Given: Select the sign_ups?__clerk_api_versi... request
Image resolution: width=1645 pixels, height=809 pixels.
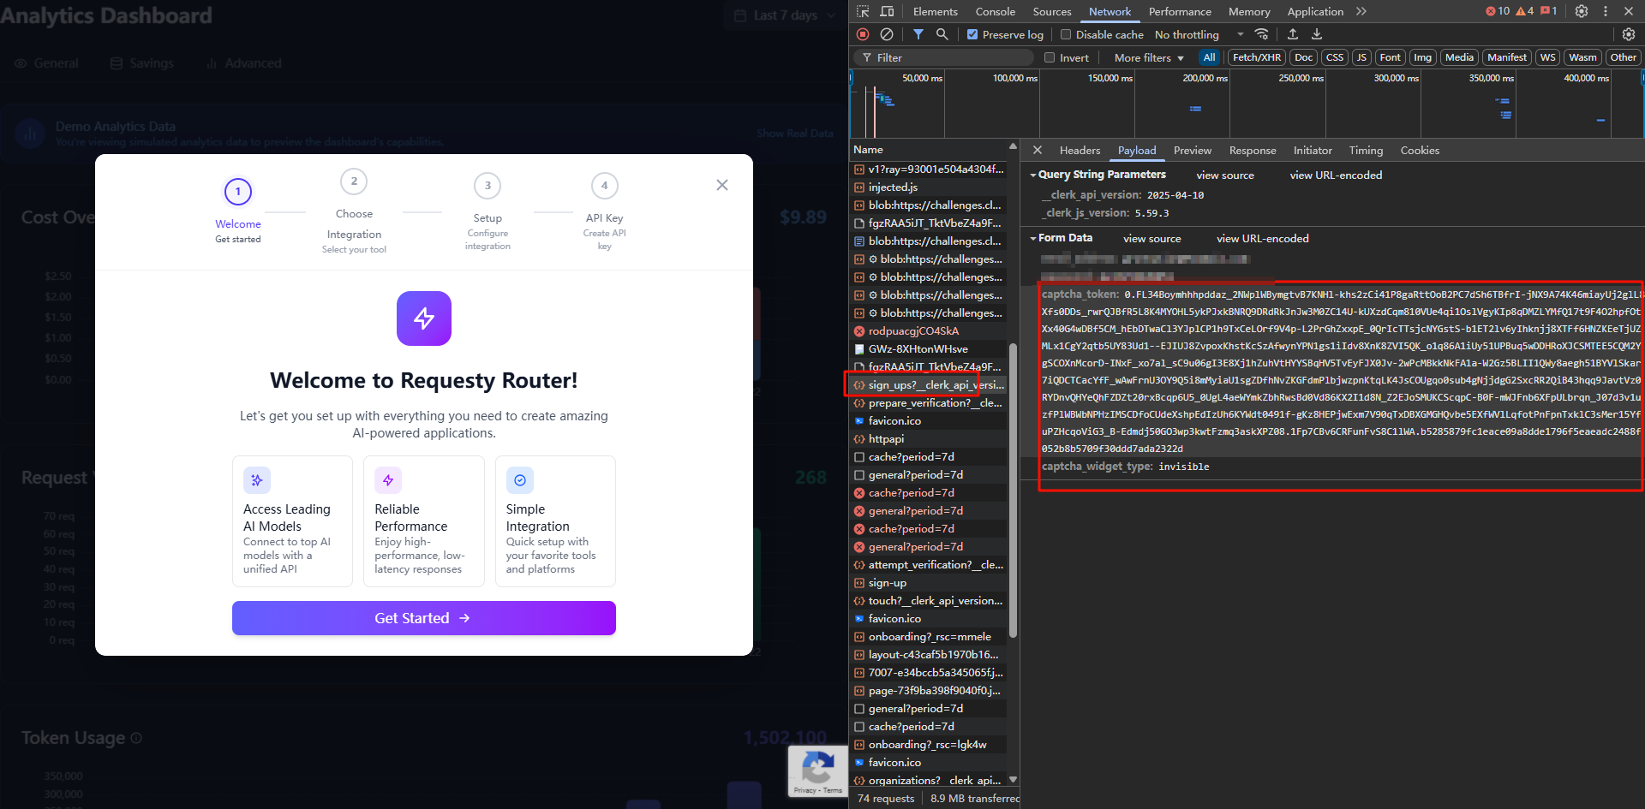Looking at the screenshot, I should pyautogui.click(x=929, y=384).
